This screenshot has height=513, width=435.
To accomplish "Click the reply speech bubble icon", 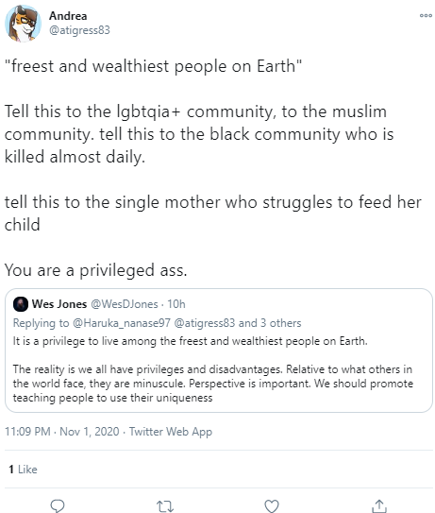I will point(58,505).
